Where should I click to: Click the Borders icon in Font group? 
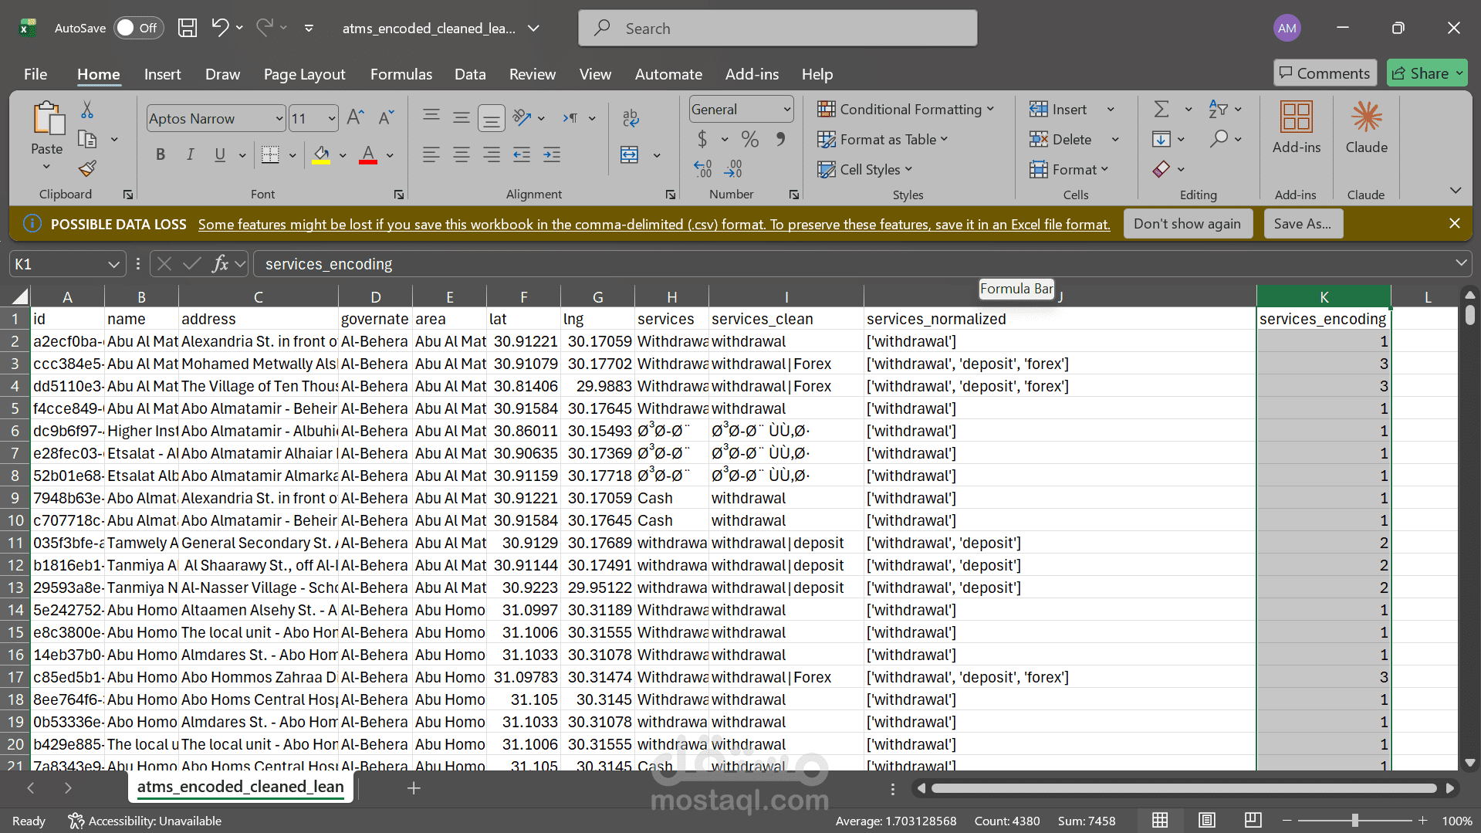point(270,155)
